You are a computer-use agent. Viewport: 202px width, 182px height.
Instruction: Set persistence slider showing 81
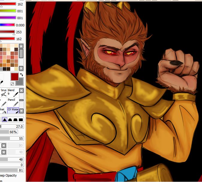click(x=12, y=170)
